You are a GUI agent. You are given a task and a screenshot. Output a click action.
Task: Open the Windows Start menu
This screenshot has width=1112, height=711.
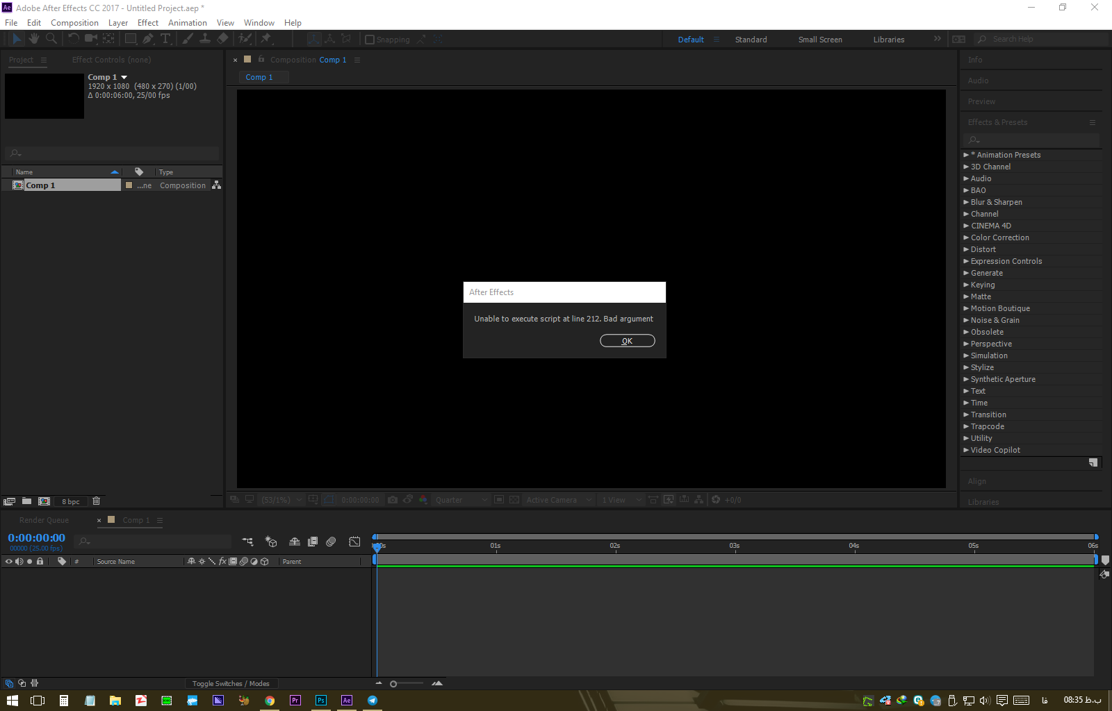(12, 701)
